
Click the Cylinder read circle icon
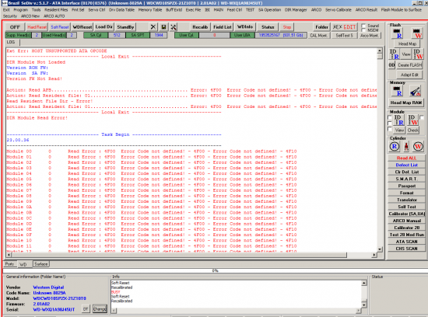(395, 147)
